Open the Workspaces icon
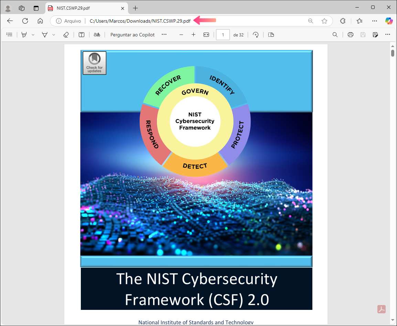This screenshot has width=397, height=326. pos(22,8)
